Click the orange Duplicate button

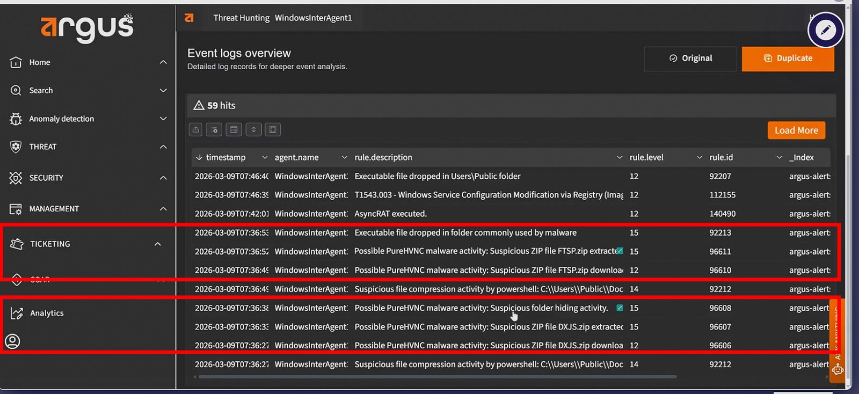[788, 59]
